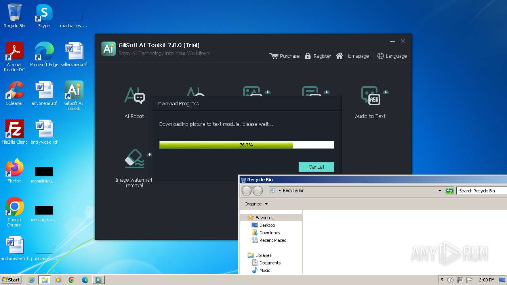Open Recycle Bin desktop icon
Viewport: 507px width, 285px height.
(x=14, y=16)
